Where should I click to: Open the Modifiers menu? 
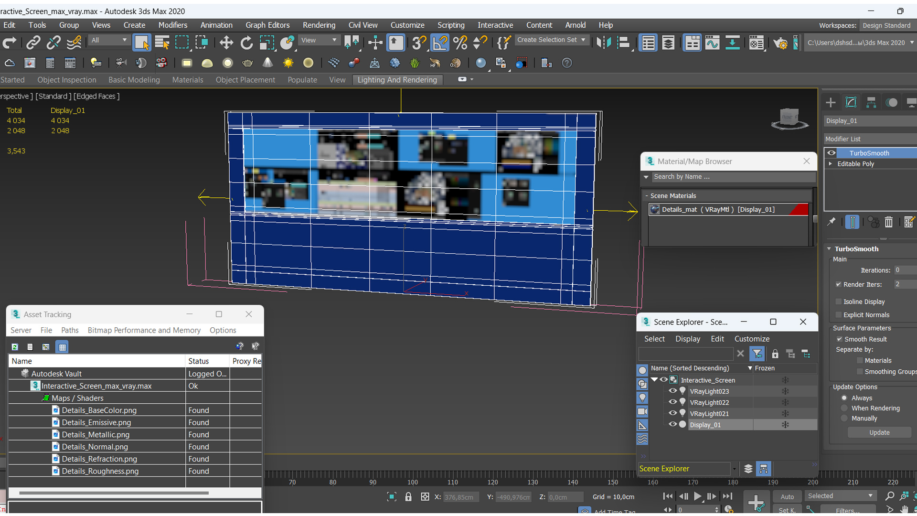(172, 25)
